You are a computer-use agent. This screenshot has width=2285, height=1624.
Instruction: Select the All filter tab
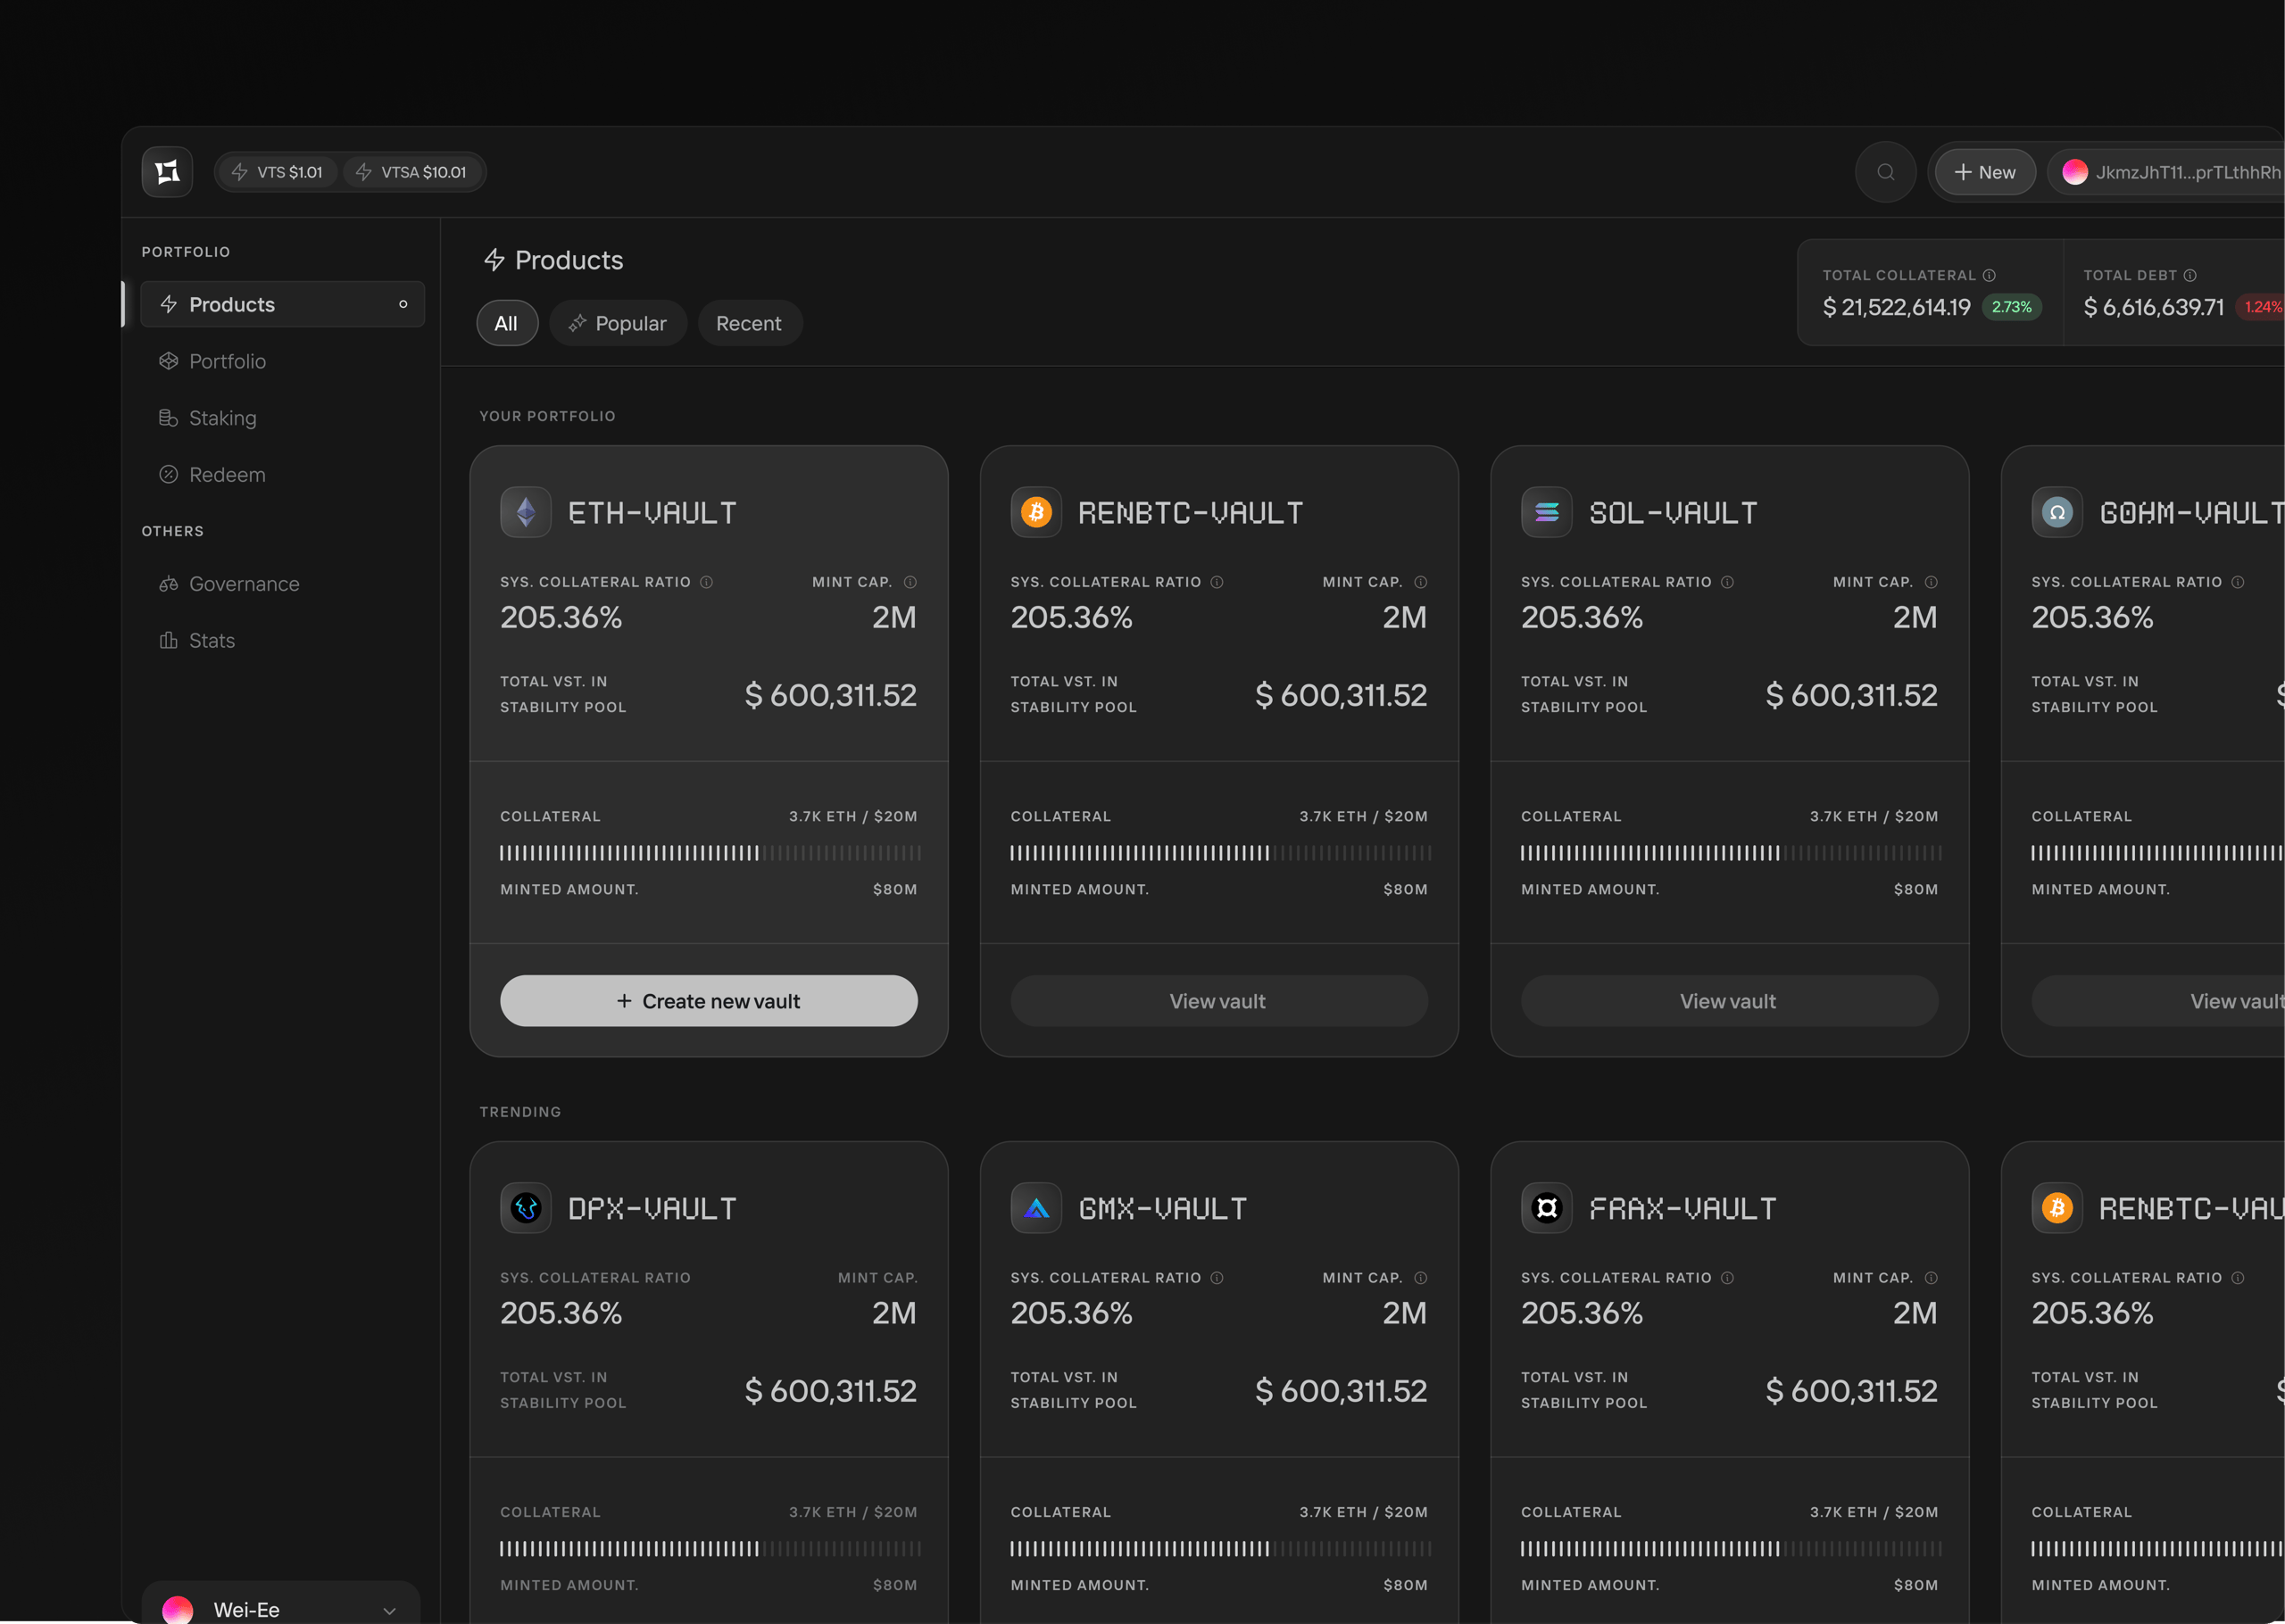tap(507, 323)
